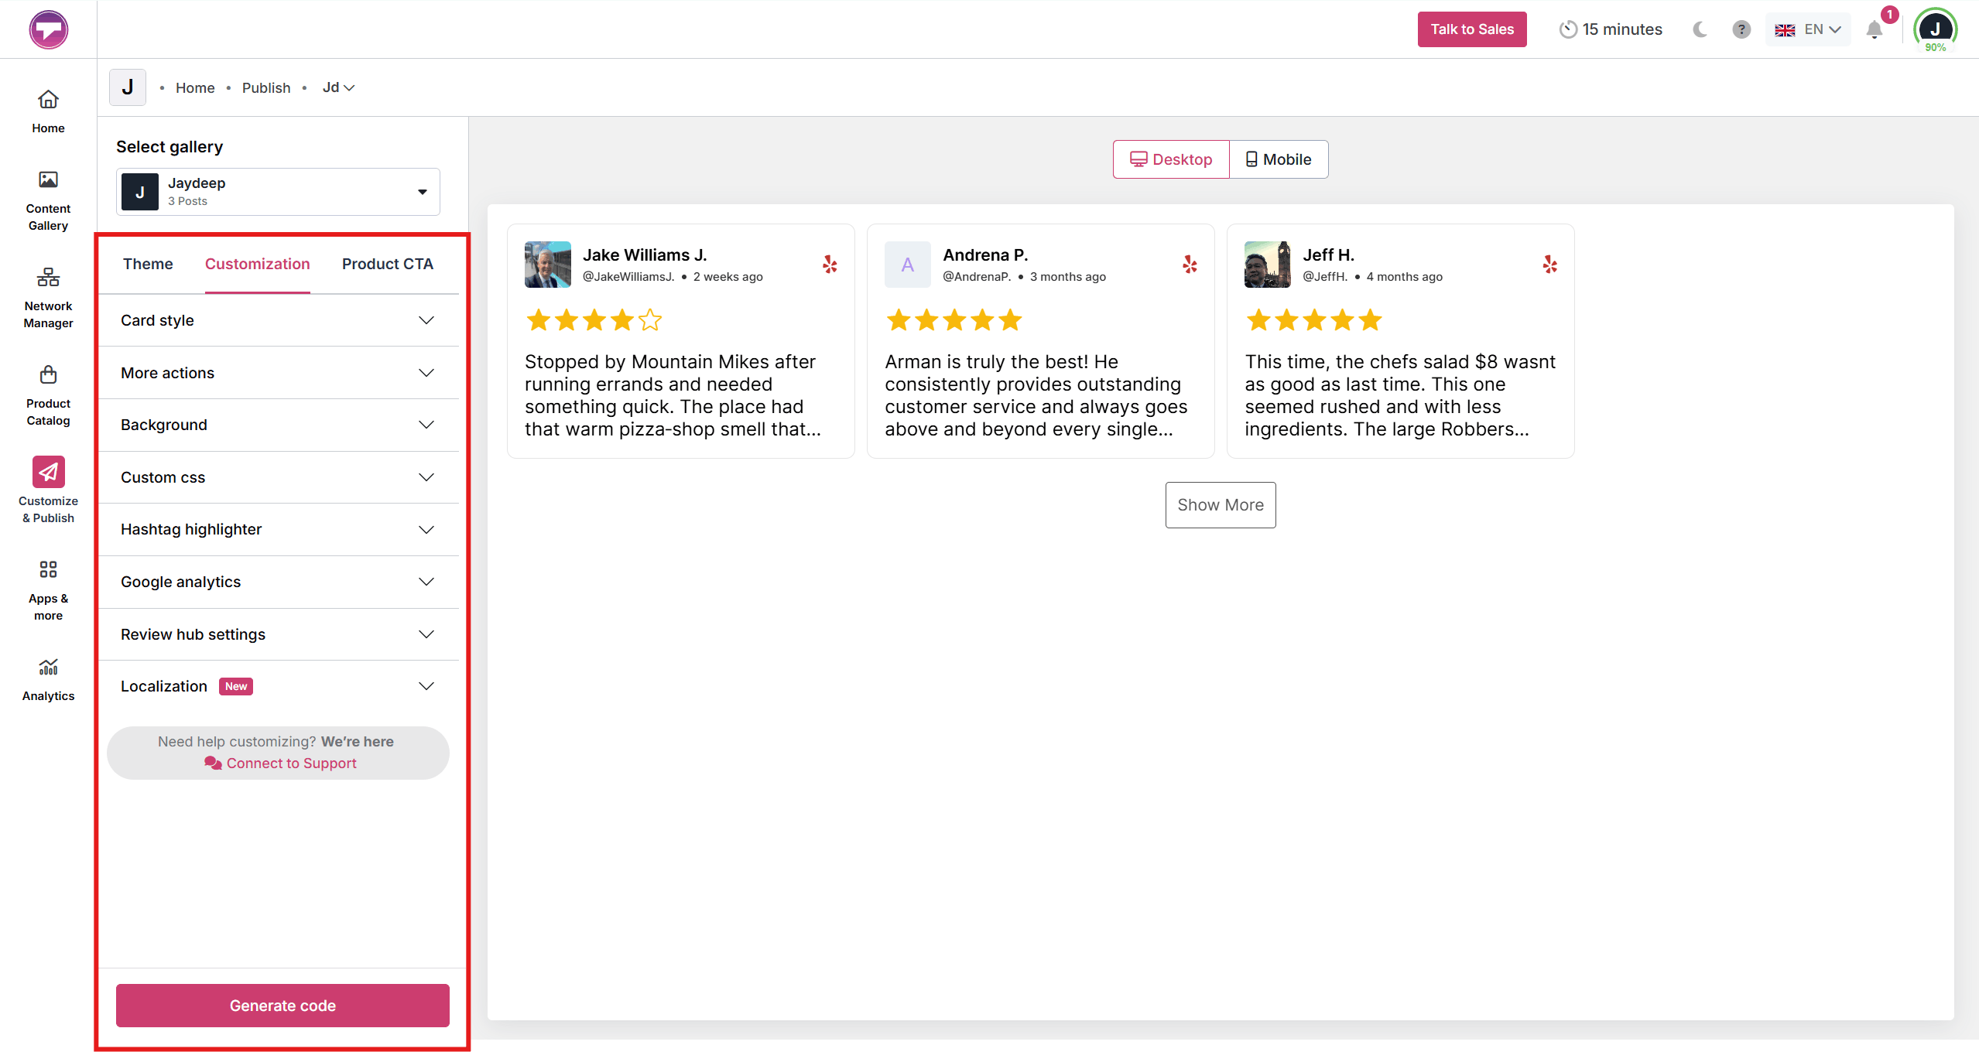Expand the Review hub settings section
This screenshot has height=1052, width=1979.
tap(278, 634)
